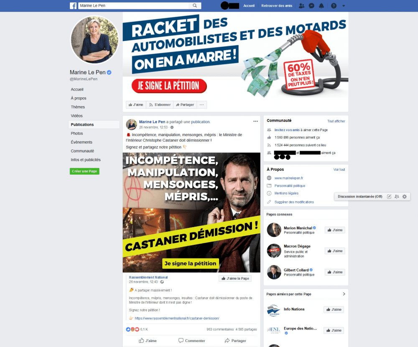Open the account dropdown arrow in top bar
Screen dimensions: 418x347
[344, 5]
